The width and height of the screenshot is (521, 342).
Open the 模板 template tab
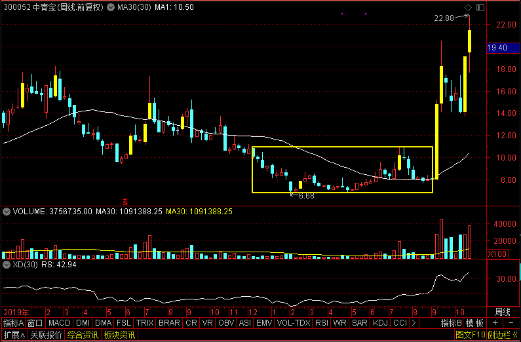tap(474, 323)
